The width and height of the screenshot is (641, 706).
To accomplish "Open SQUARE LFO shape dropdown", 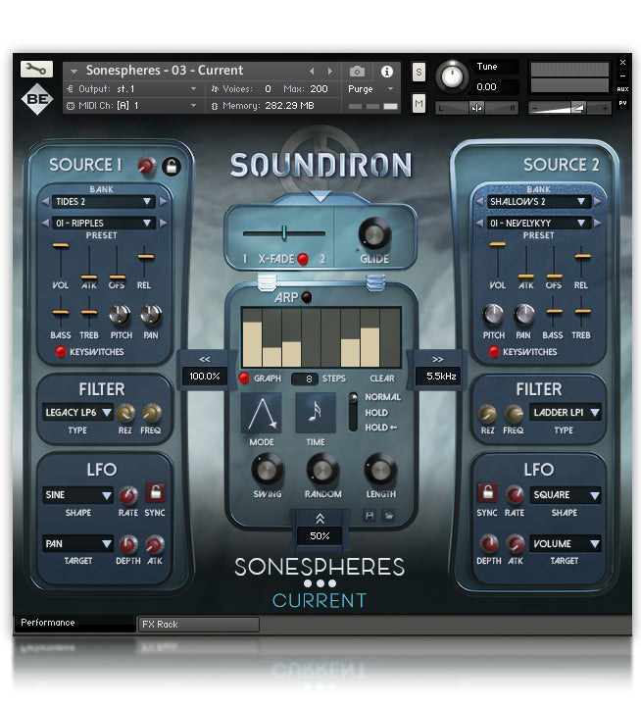I will point(565,495).
